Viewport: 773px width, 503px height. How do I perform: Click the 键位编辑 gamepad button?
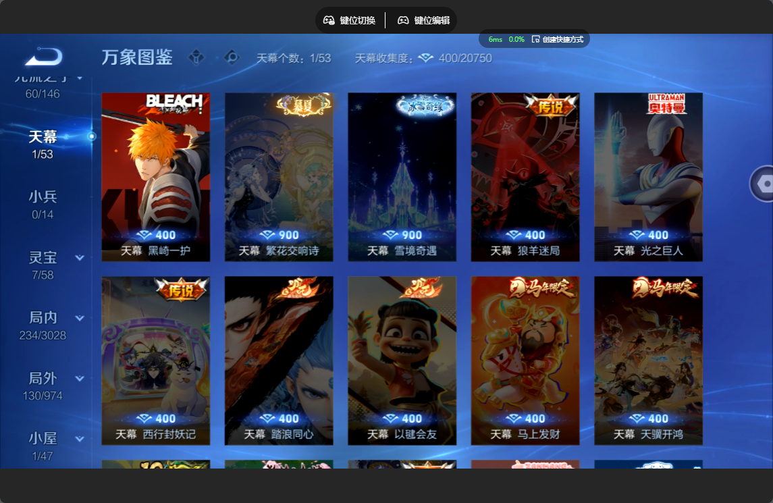click(424, 20)
